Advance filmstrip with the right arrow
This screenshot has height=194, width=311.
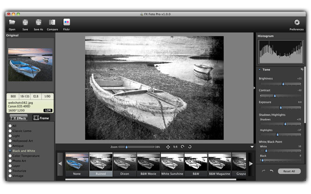[x=251, y=164]
